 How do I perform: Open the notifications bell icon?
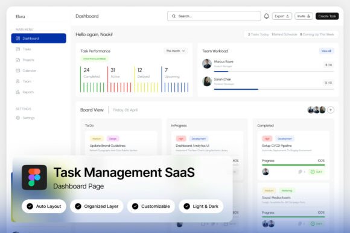(x=266, y=16)
